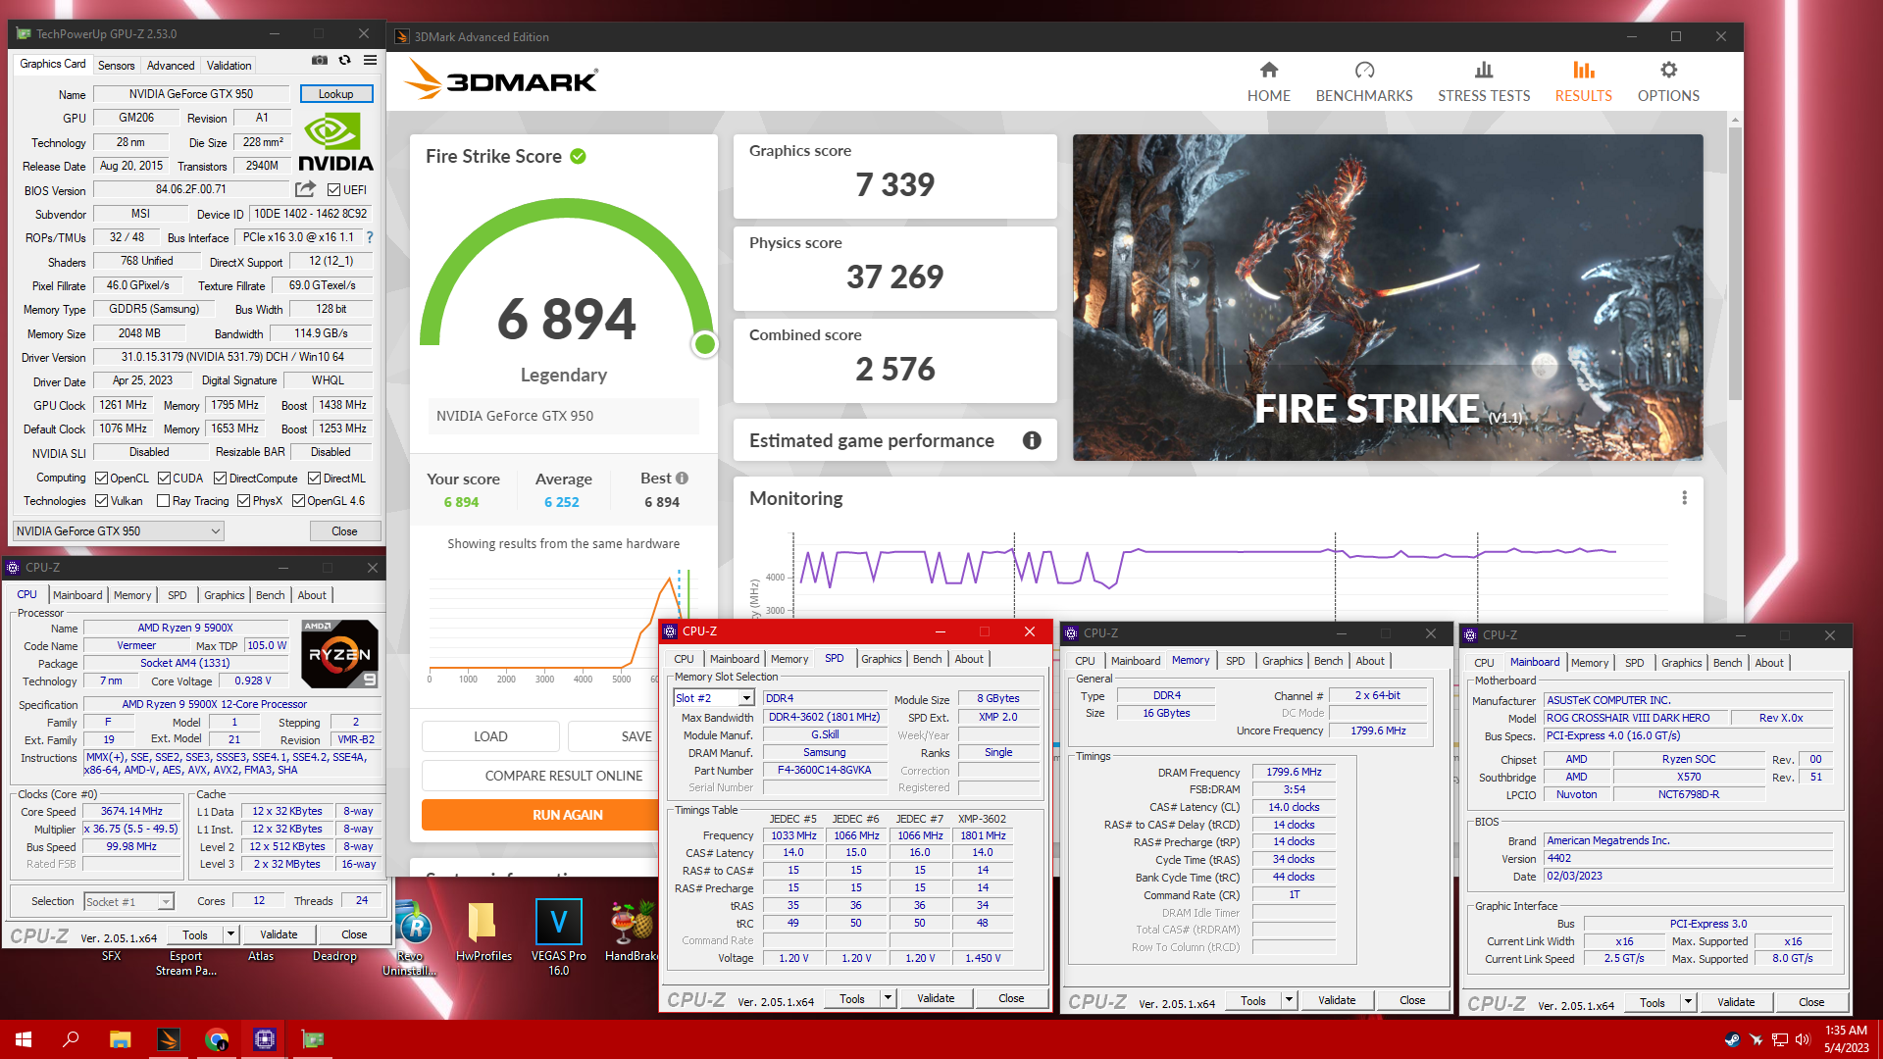Viewport: 1883px width, 1059px height.
Task: Open Tools dropdown arrow in SPD window
Action: click(x=888, y=998)
